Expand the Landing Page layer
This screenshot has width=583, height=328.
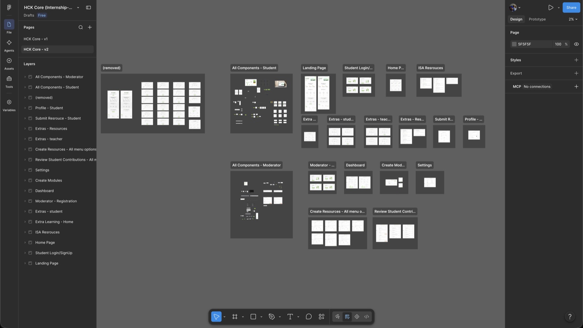25,263
